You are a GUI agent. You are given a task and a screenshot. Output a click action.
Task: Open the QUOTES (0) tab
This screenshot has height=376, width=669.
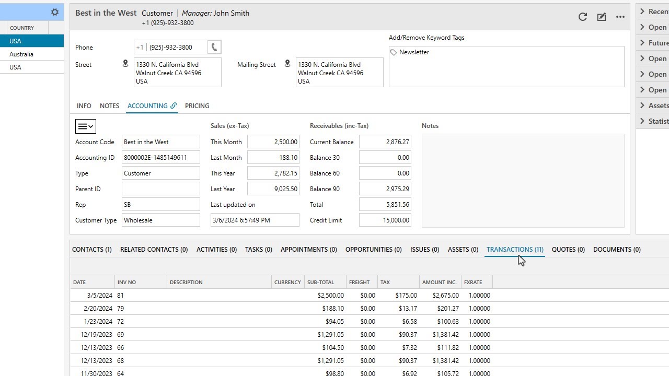[568, 250]
